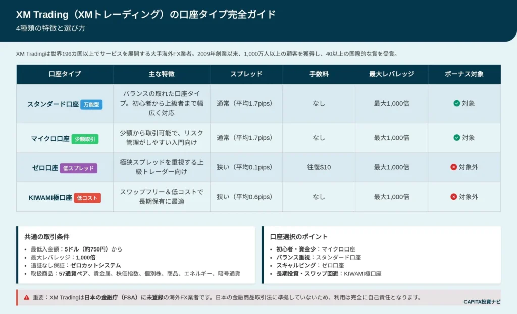Click the red warning triangle icon

(x=27, y=297)
